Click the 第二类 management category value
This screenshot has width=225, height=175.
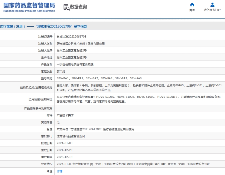click(61, 71)
